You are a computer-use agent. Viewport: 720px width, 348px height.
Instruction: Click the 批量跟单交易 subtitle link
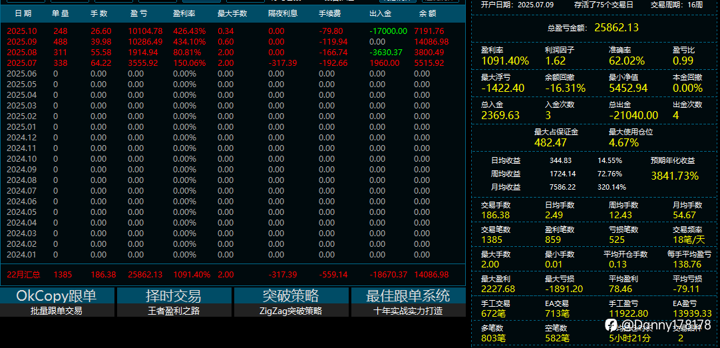click(x=57, y=311)
